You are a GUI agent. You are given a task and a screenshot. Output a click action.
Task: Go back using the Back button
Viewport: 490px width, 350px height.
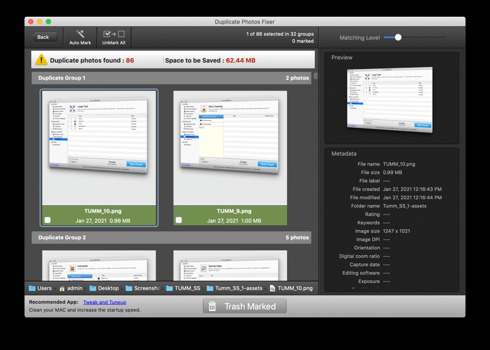[x=43, y=37]
